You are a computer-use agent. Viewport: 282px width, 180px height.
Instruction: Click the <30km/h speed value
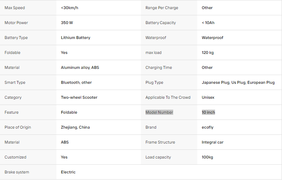69,8
